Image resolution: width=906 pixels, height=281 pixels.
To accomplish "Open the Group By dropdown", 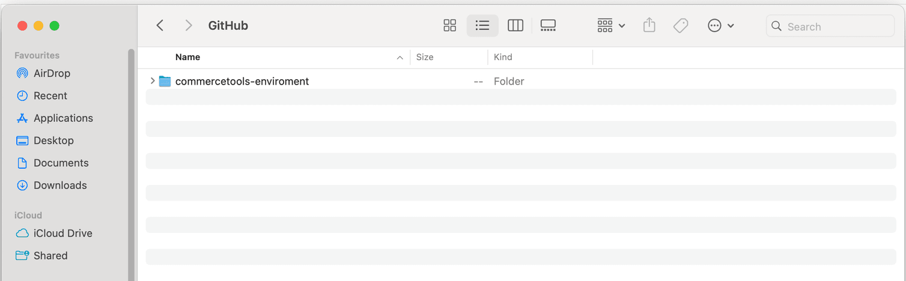I will [611, 26].
